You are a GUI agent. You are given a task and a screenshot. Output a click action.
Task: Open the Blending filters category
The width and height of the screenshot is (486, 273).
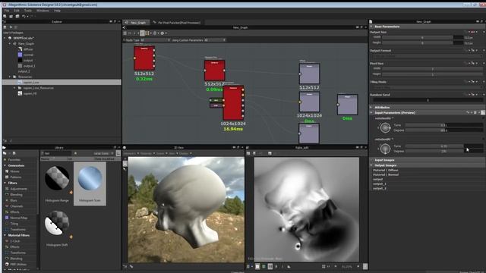tap(16, 195)
